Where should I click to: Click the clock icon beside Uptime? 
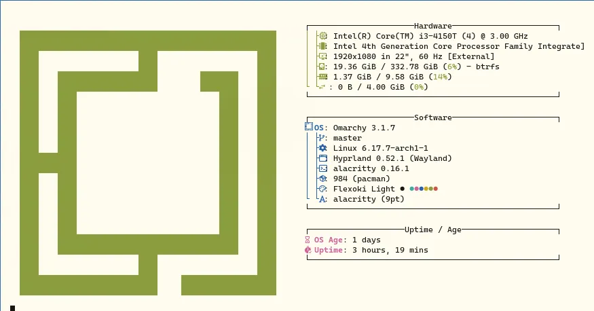(x=308, y=250)
